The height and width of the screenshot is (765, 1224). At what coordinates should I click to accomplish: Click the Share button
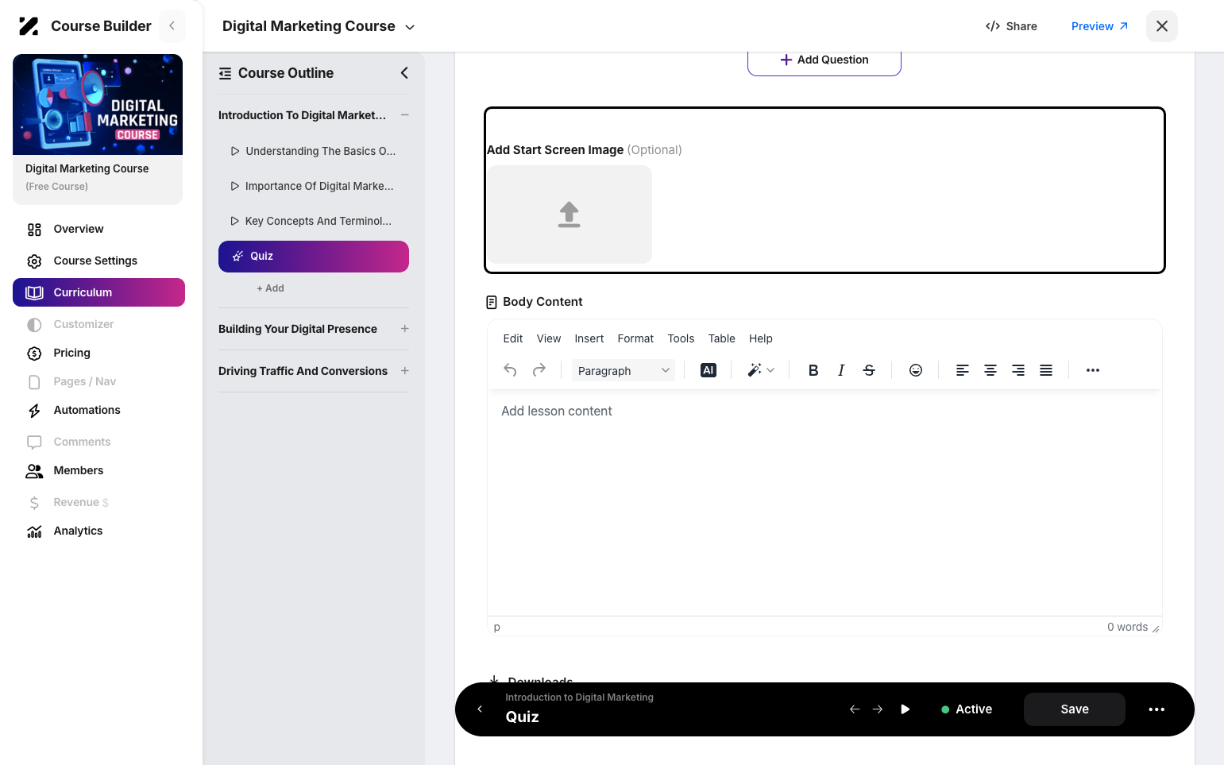pos(1011,26)
